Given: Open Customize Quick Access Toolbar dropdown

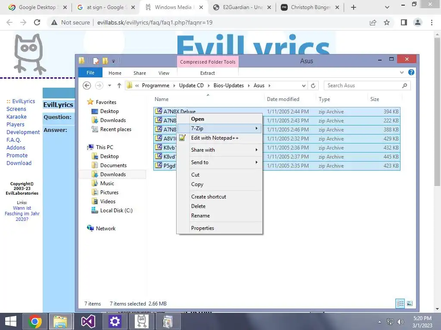Looking at the screenshot, I should coord(113,61).
